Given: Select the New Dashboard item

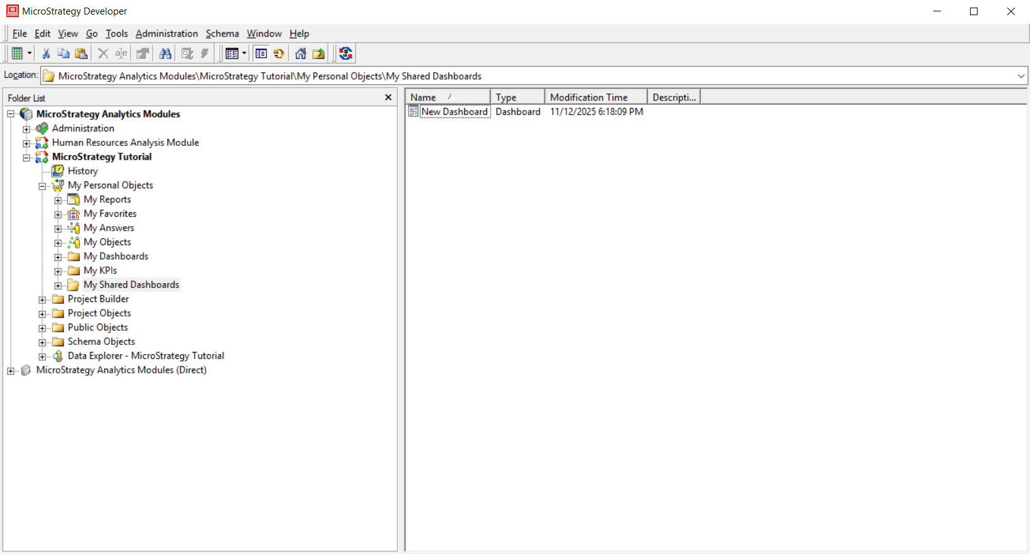Looking at the screenshot, I should [x=455, y=112].
